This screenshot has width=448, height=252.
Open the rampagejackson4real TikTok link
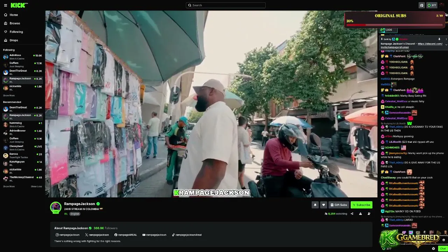[187, 235]
